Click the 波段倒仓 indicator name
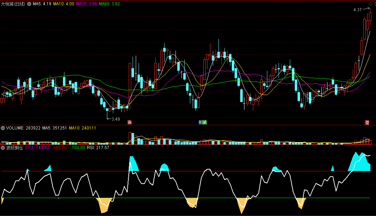Screen dimensions: 376x216 pos(14,148)
